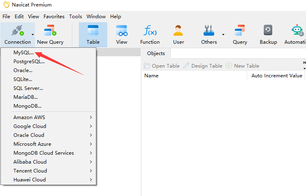306x196 pixels.
Task: Open the View menu
Action: 34,17
